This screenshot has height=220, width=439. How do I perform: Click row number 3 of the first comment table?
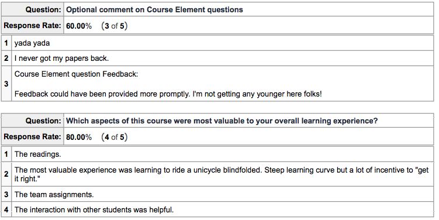6,84
